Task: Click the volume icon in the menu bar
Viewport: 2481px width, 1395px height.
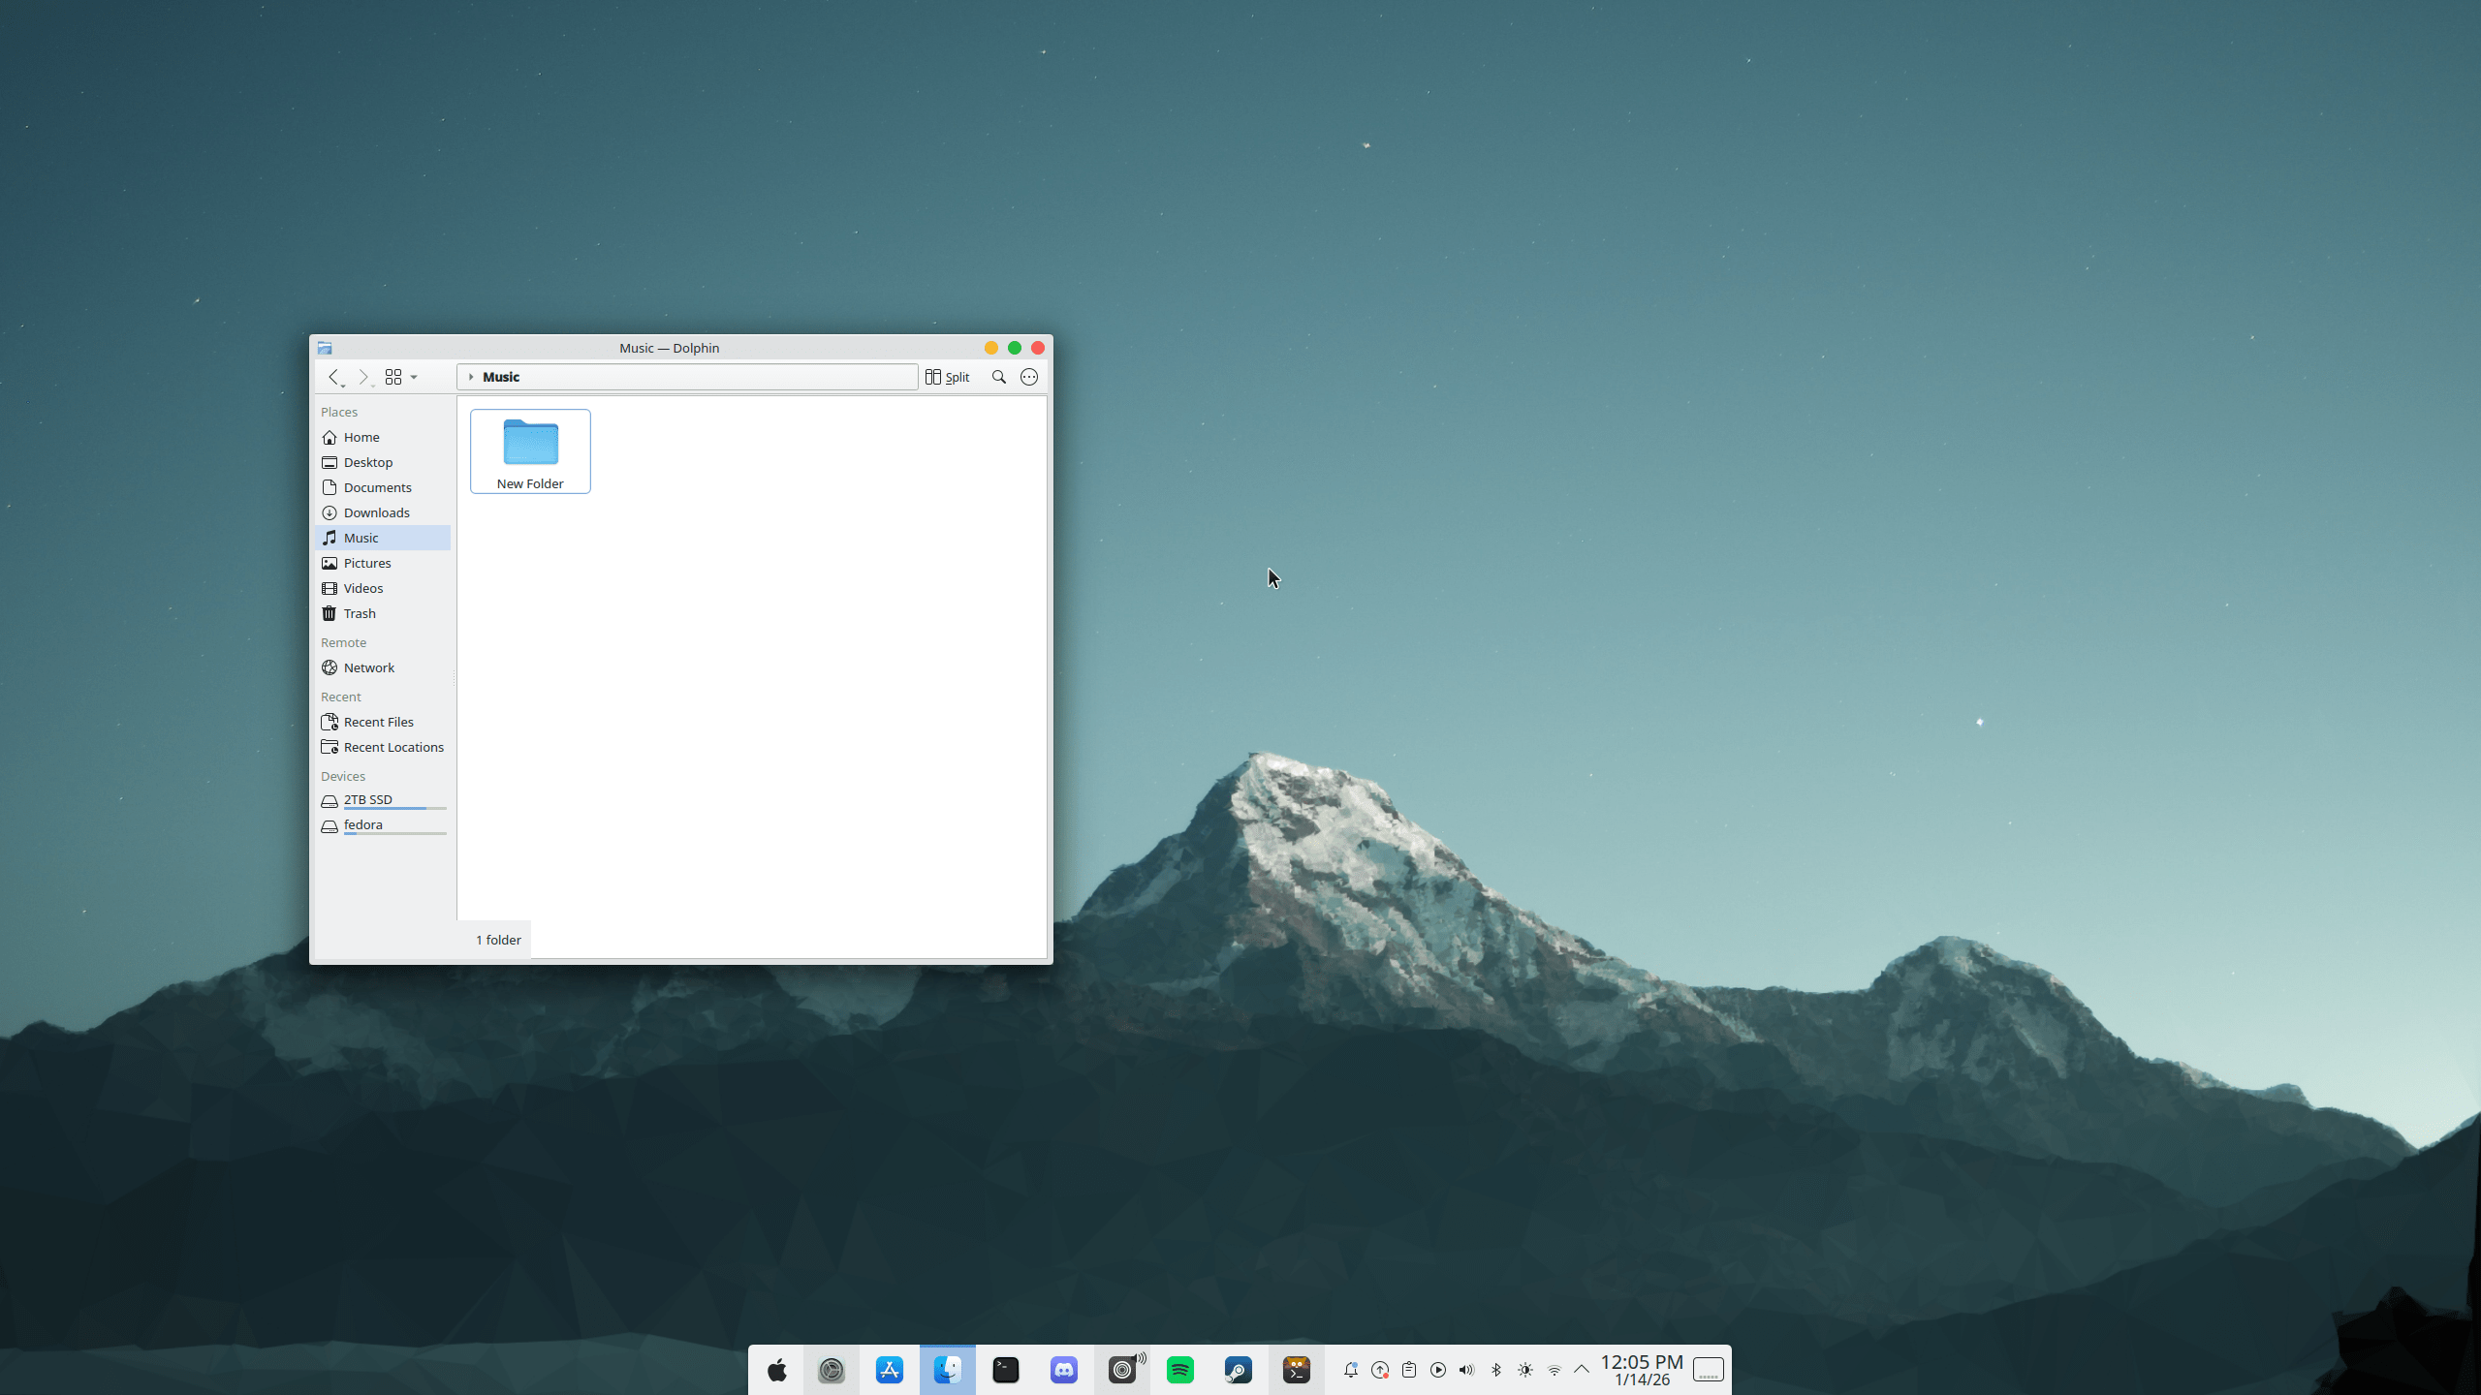Action: (1466, 1369)
